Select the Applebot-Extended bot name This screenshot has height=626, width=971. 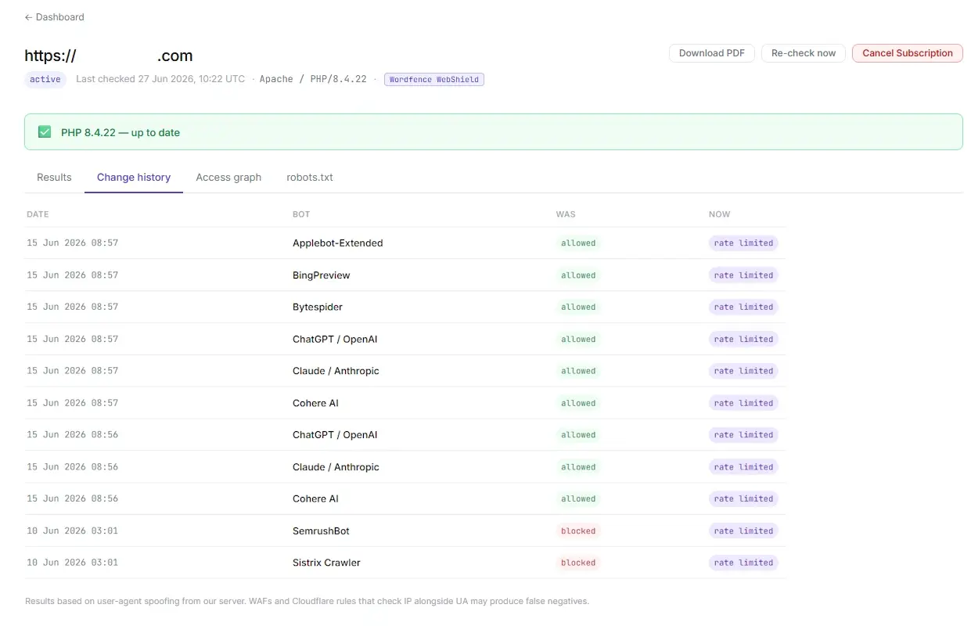pyautogui.click(x=338, y=243)
